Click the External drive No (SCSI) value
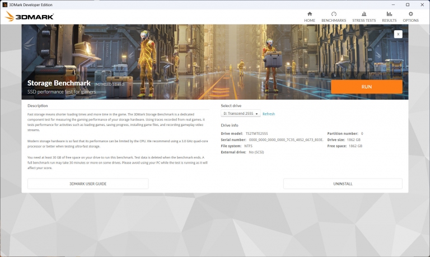 click(256, 152)
